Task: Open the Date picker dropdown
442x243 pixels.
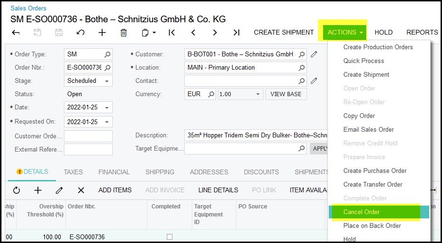Action: pos(108,108)
